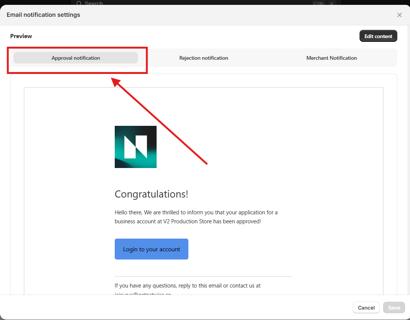Click the Congratulations! heading text
410x320 pixels.
pos(151,194)
